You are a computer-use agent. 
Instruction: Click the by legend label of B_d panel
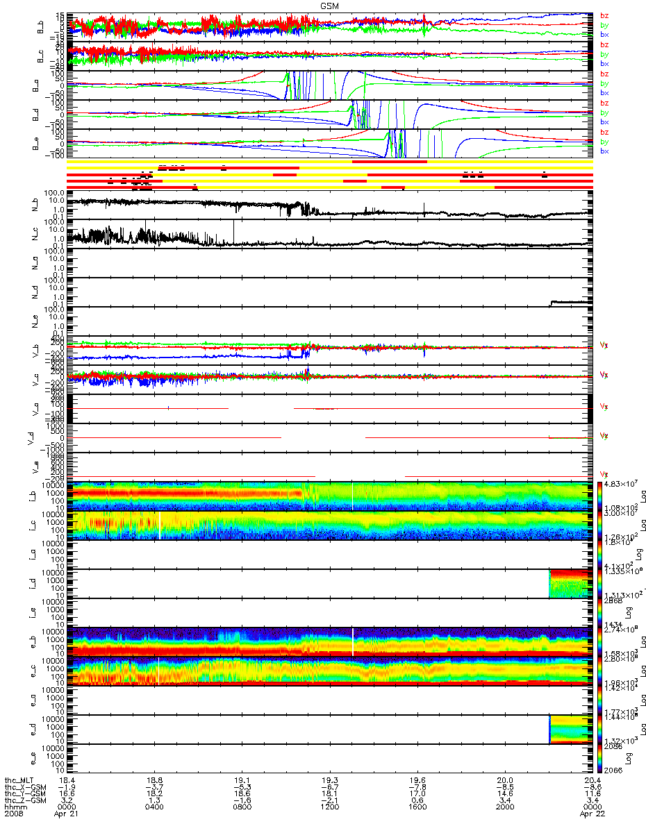coord(604,112)
